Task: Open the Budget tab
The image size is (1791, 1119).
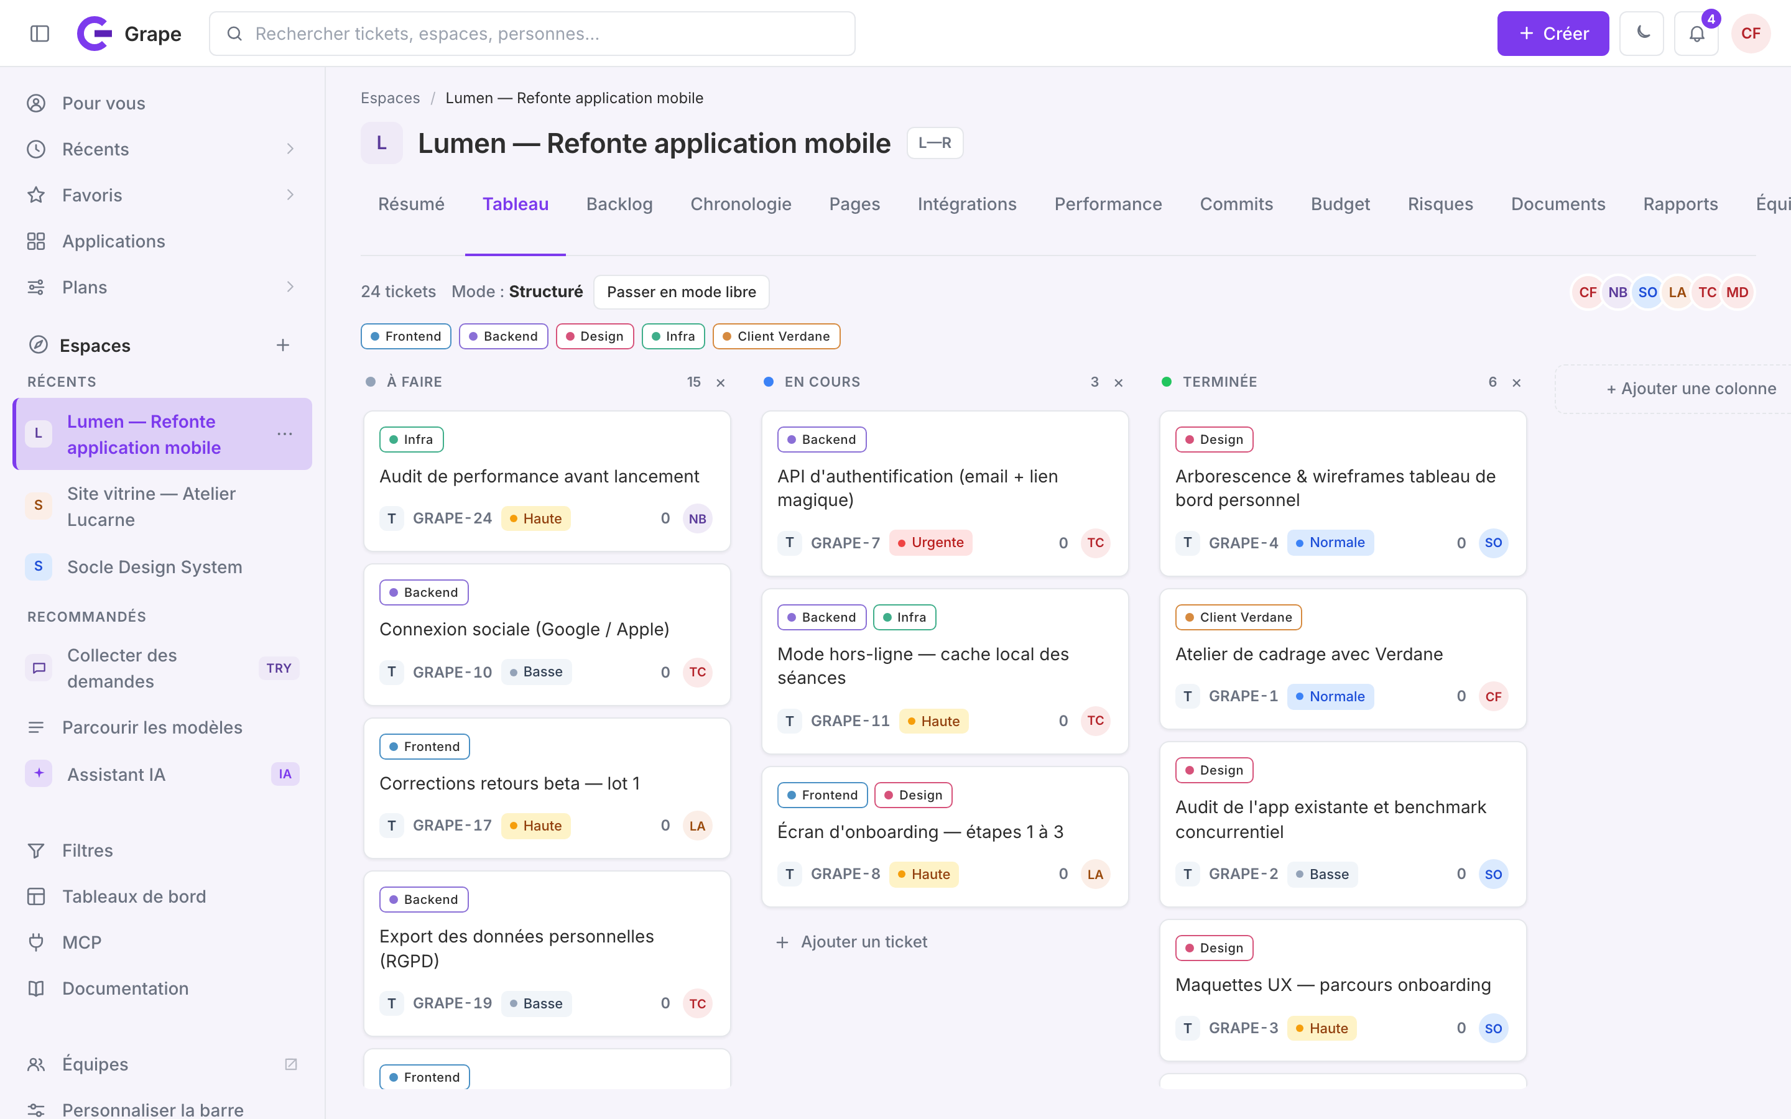Action: (x=1340, y=205)
